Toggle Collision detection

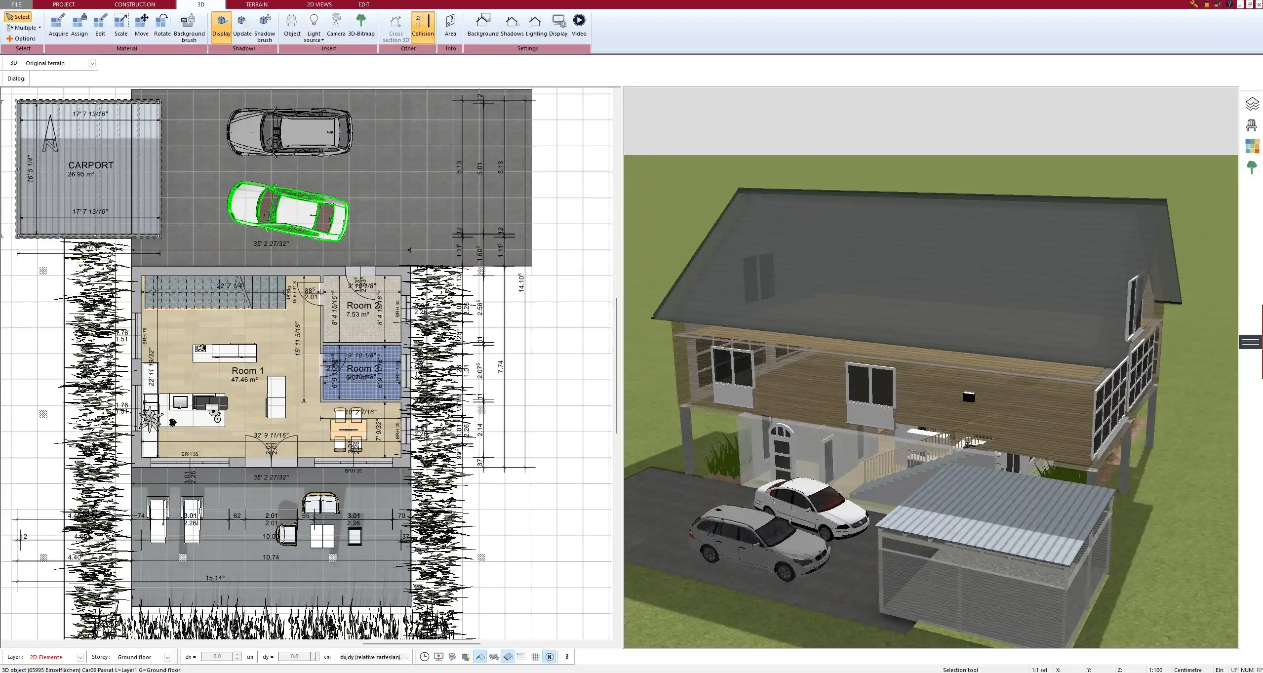coord(423,27)
